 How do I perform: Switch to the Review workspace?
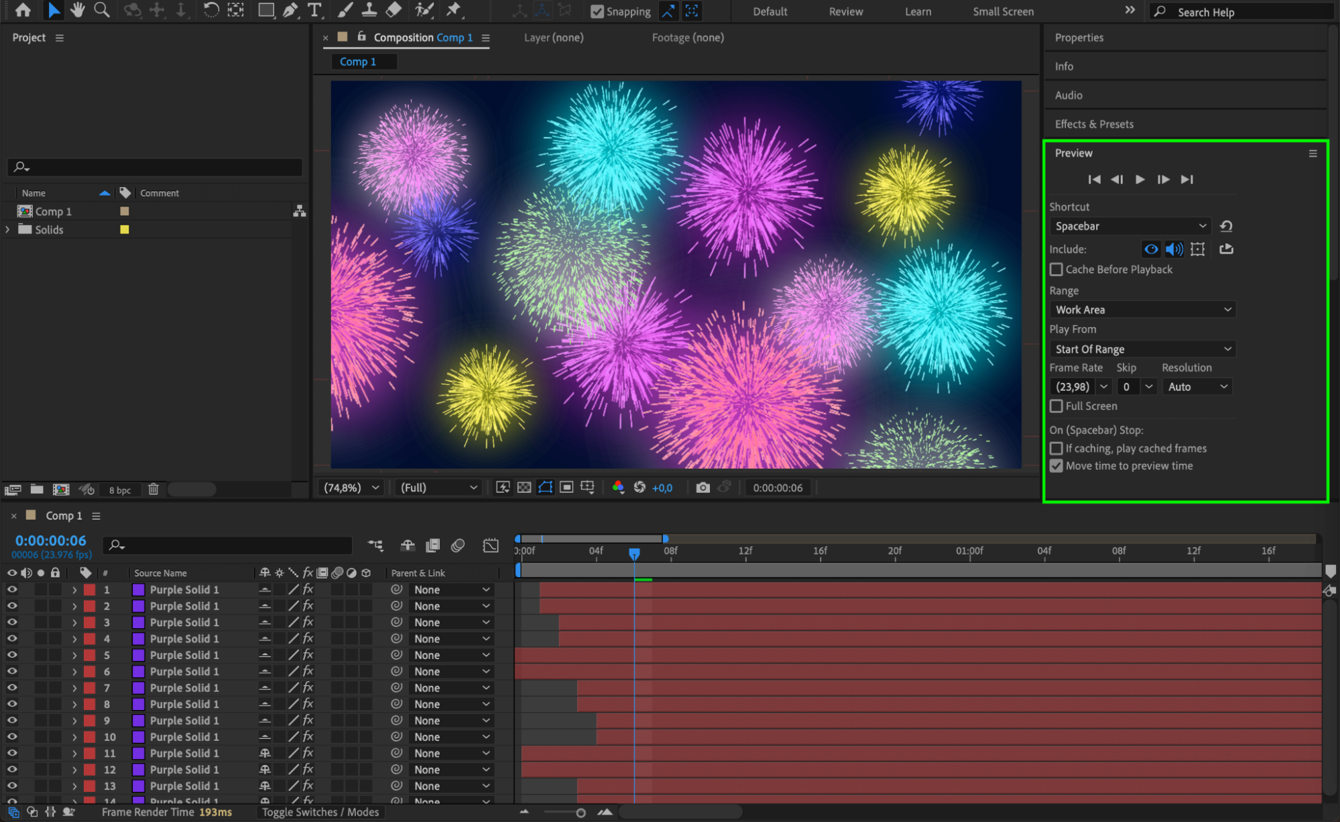click(845, 11)
